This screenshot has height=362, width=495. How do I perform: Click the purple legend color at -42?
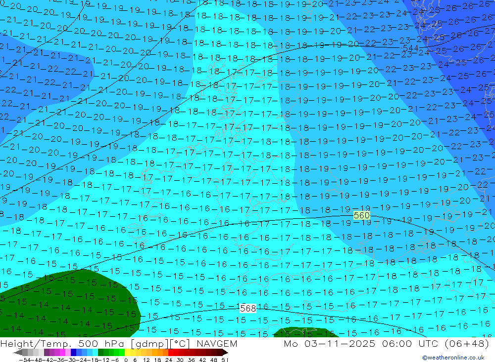tap(47, 352)
